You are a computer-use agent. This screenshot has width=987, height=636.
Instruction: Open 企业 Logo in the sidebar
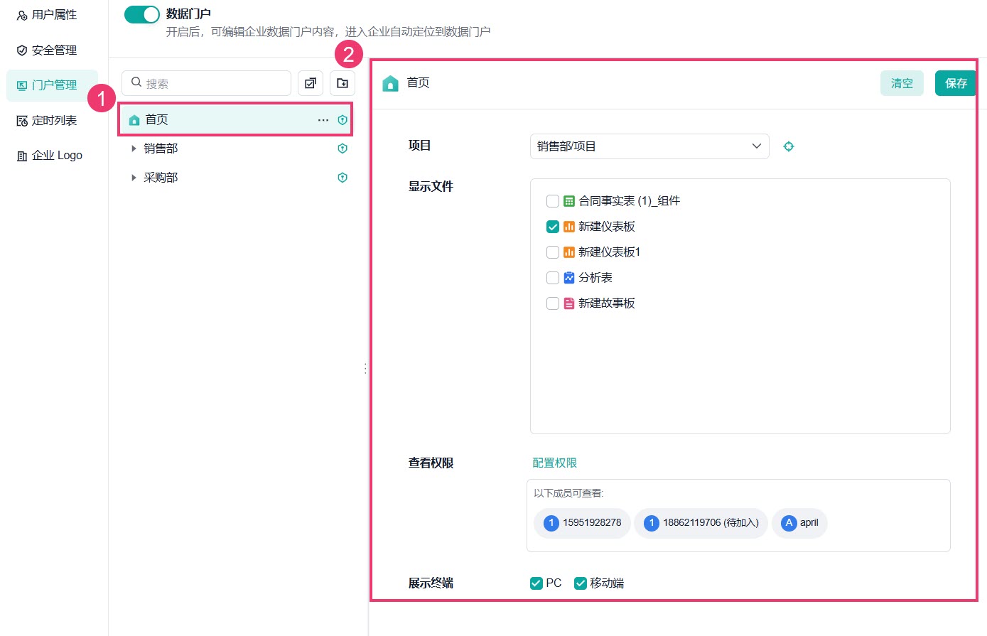50,156
